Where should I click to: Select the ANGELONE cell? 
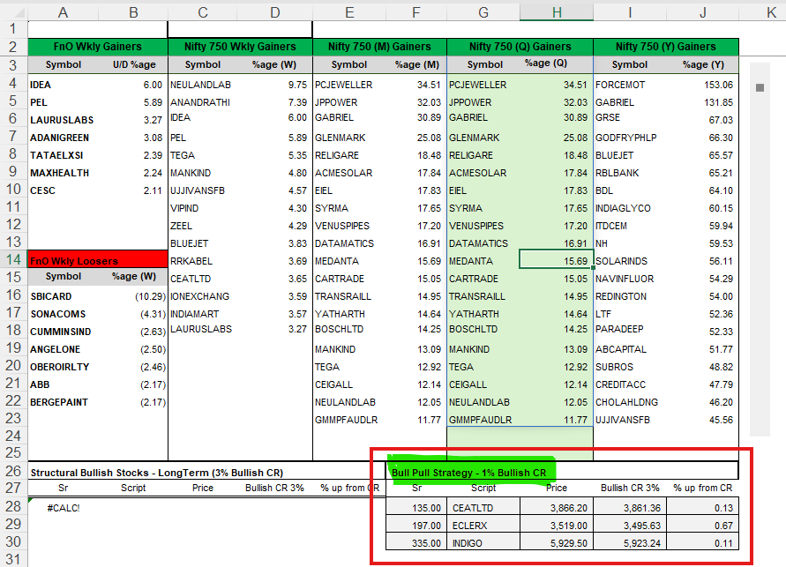(63, 349)
